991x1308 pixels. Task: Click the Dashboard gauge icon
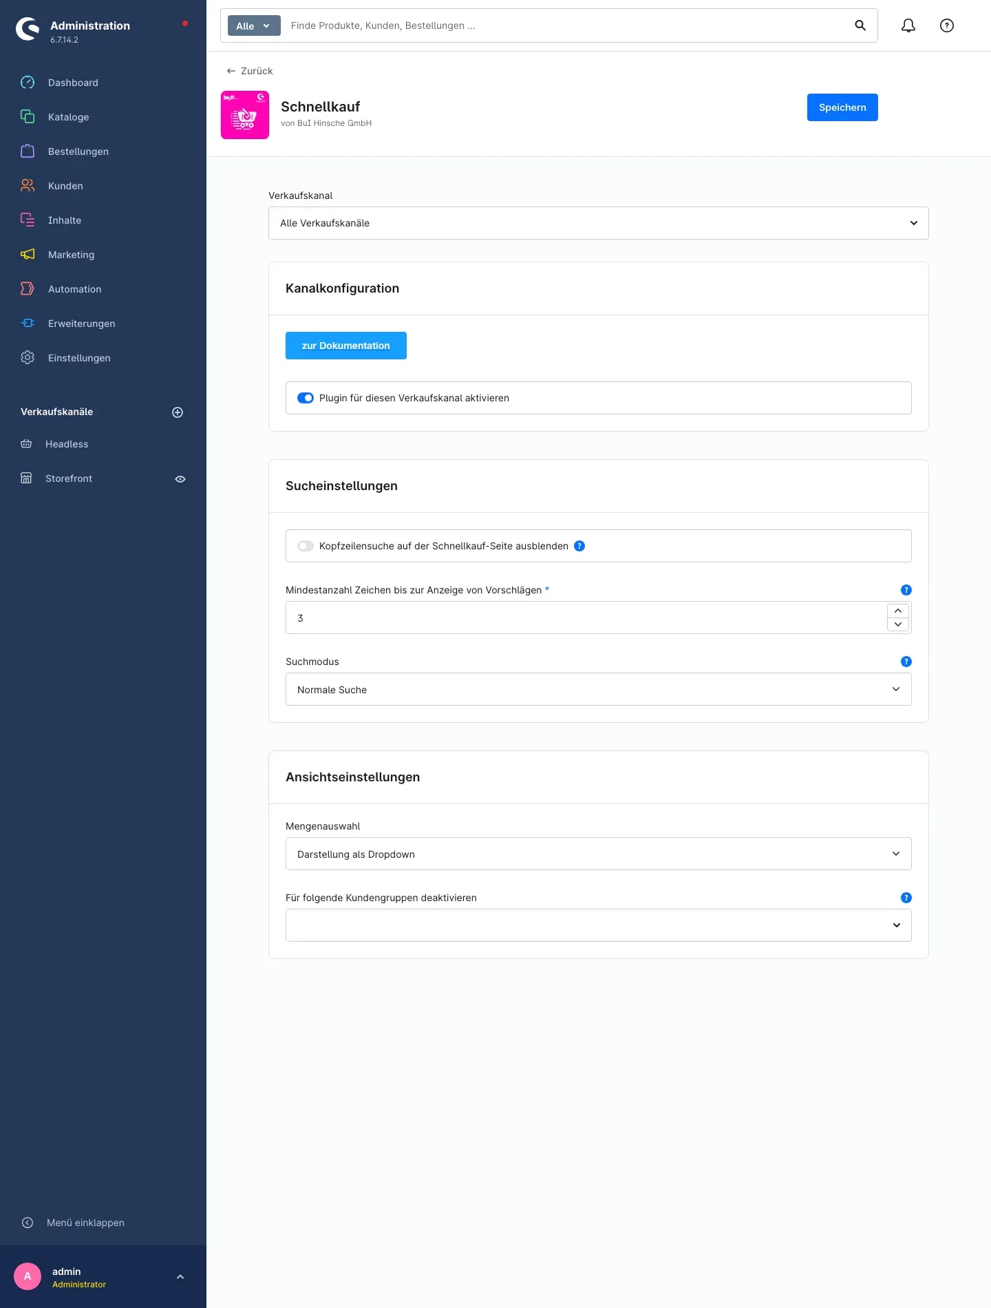(x=28, y=83)
